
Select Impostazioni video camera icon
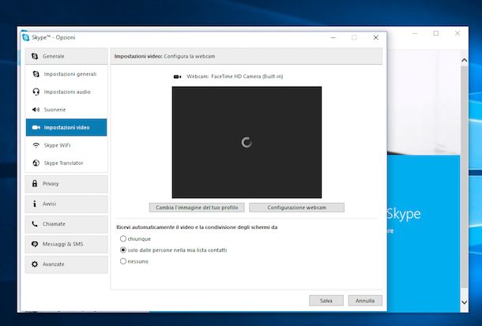36,127
